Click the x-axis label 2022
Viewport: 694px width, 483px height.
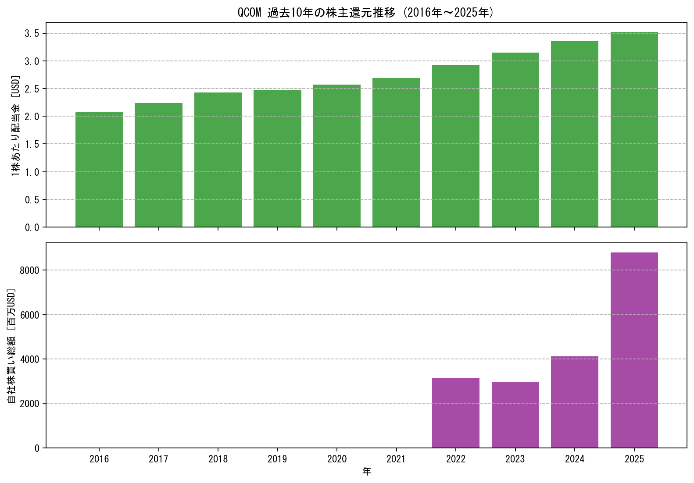click(x=456, y=459)
